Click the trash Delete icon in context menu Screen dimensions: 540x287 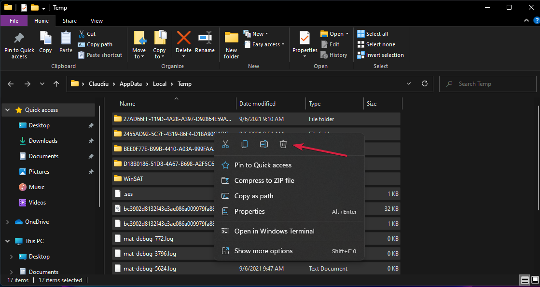(x=283, y=144)
